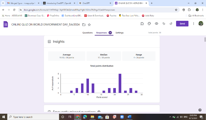Click the taskbar search box
The height and width of the screenshot is (120, 206).
tap(33, 117)
